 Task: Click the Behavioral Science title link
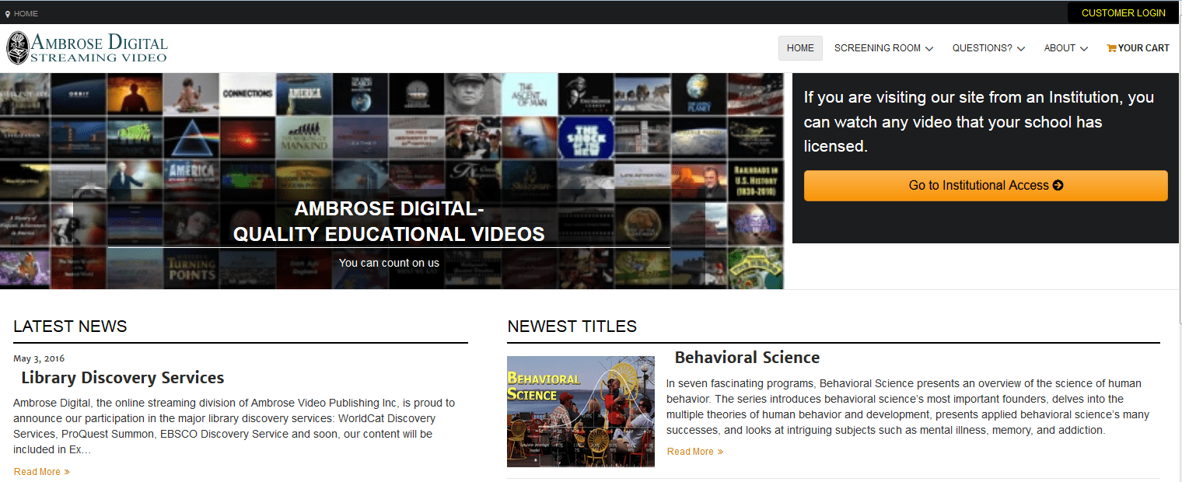747,358
